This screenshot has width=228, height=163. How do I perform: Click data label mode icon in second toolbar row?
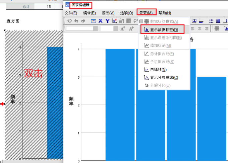click(217, 28)
